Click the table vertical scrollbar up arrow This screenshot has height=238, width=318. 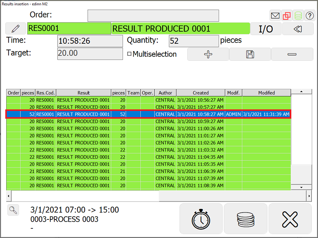(x=301, y=92)
